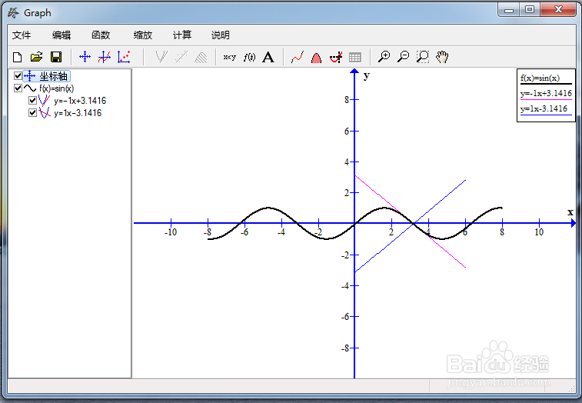Uncheck the 坐标轴 axes checkbox

[x=18, y=76]
